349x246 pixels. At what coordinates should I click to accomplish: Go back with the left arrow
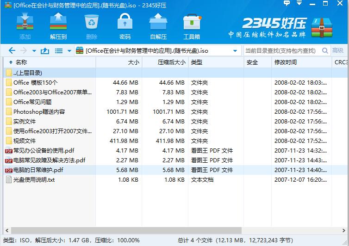click(x=12, y=51)
